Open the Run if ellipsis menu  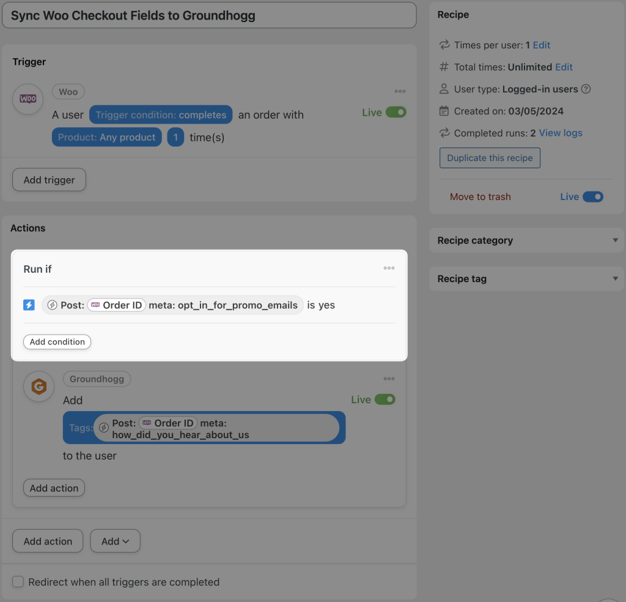pyautogui.click(x=389, y=268)
